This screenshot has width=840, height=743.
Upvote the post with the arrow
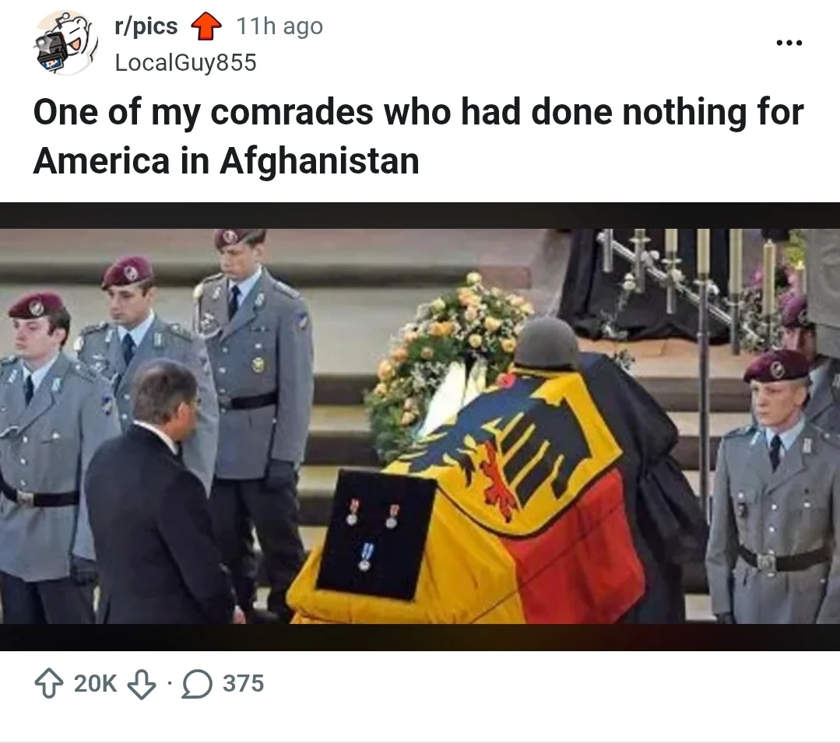coord(49,684)
